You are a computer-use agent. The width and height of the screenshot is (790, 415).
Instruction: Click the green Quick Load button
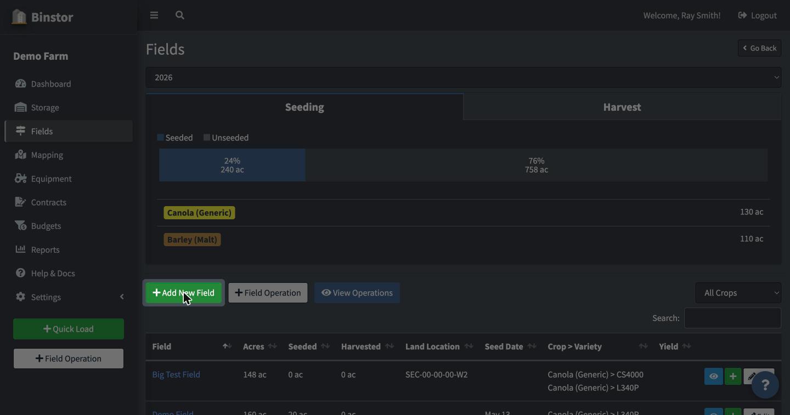coord(69,329)
